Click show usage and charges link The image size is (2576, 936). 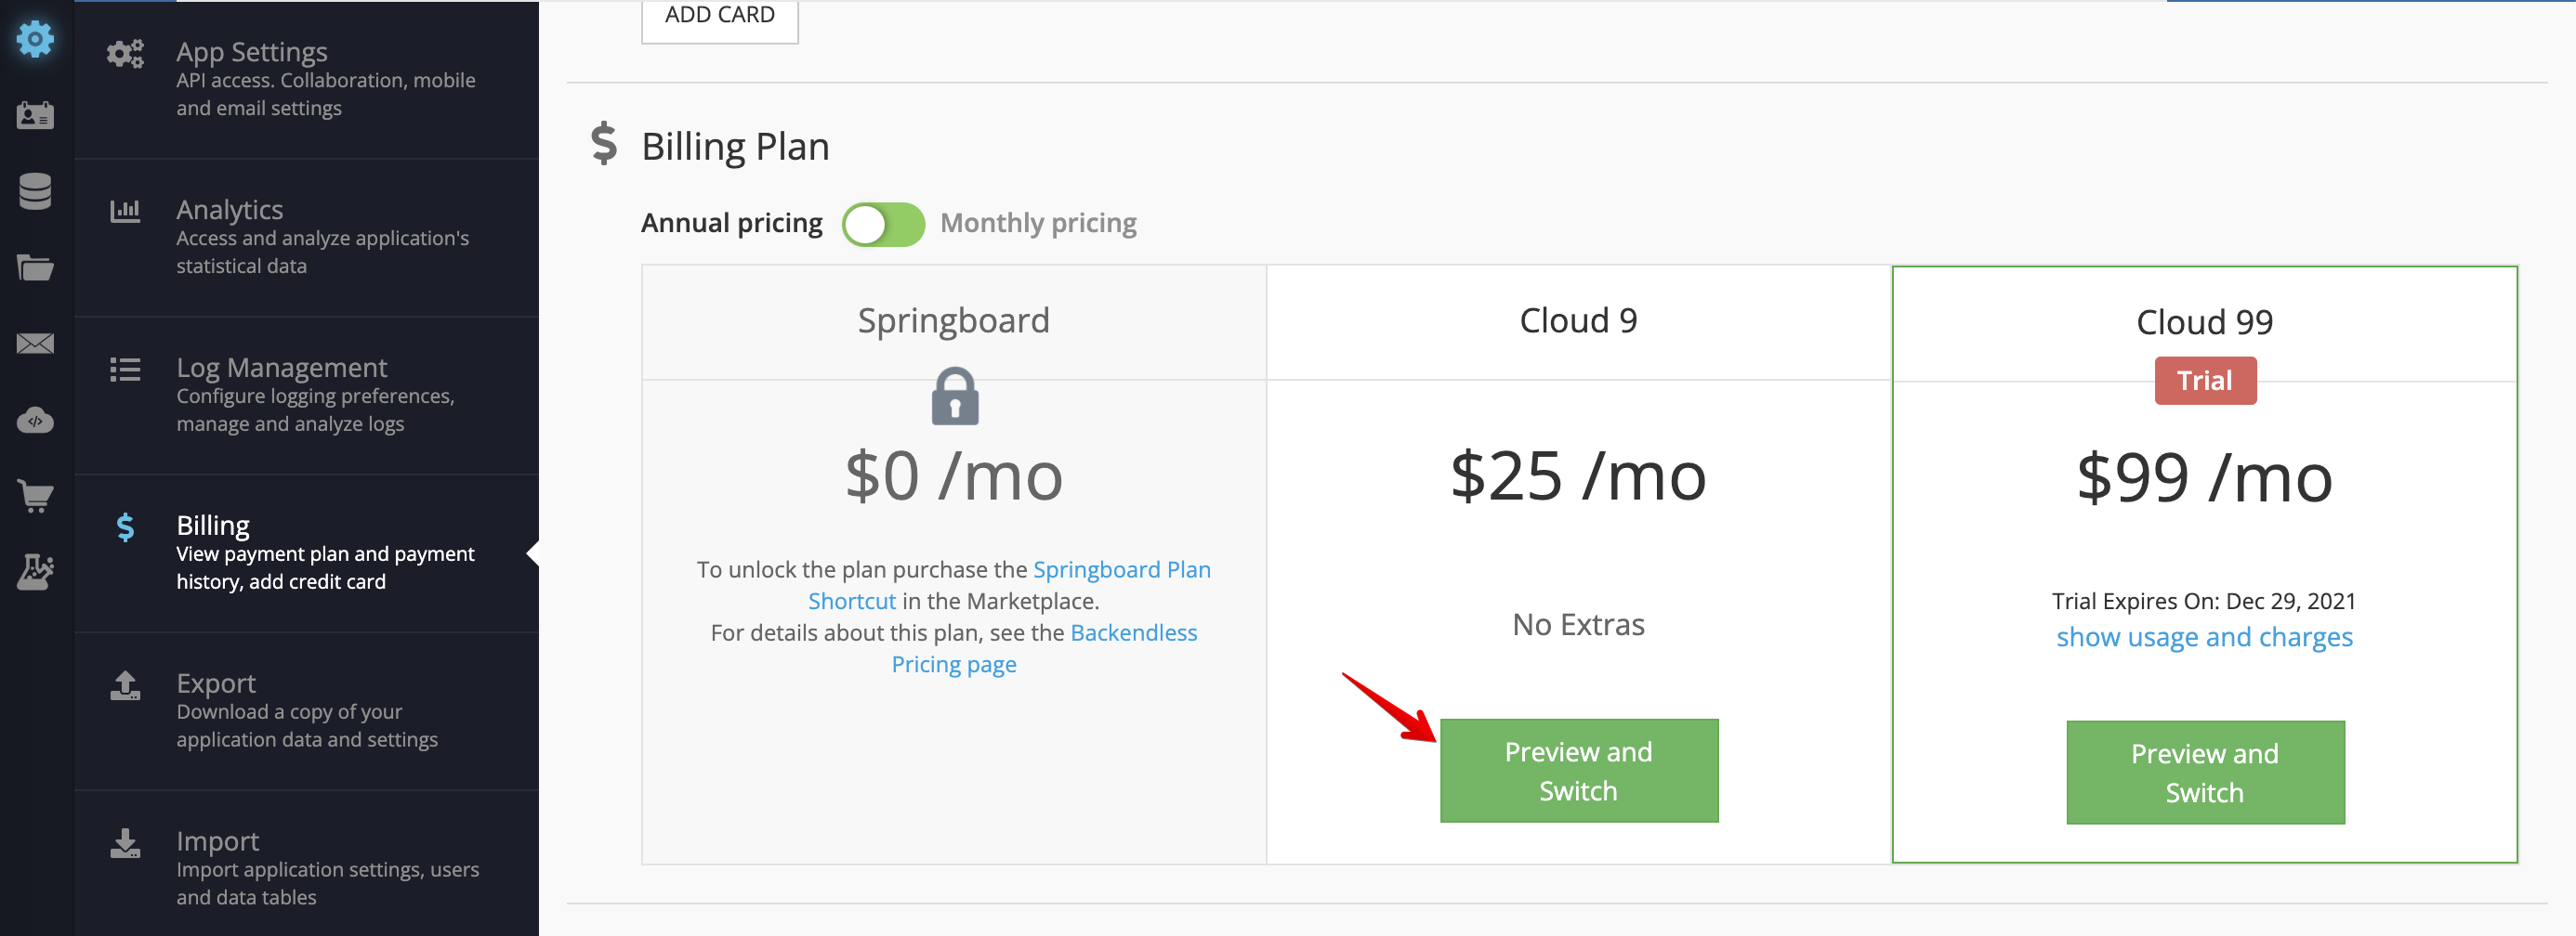(2204, 637)
